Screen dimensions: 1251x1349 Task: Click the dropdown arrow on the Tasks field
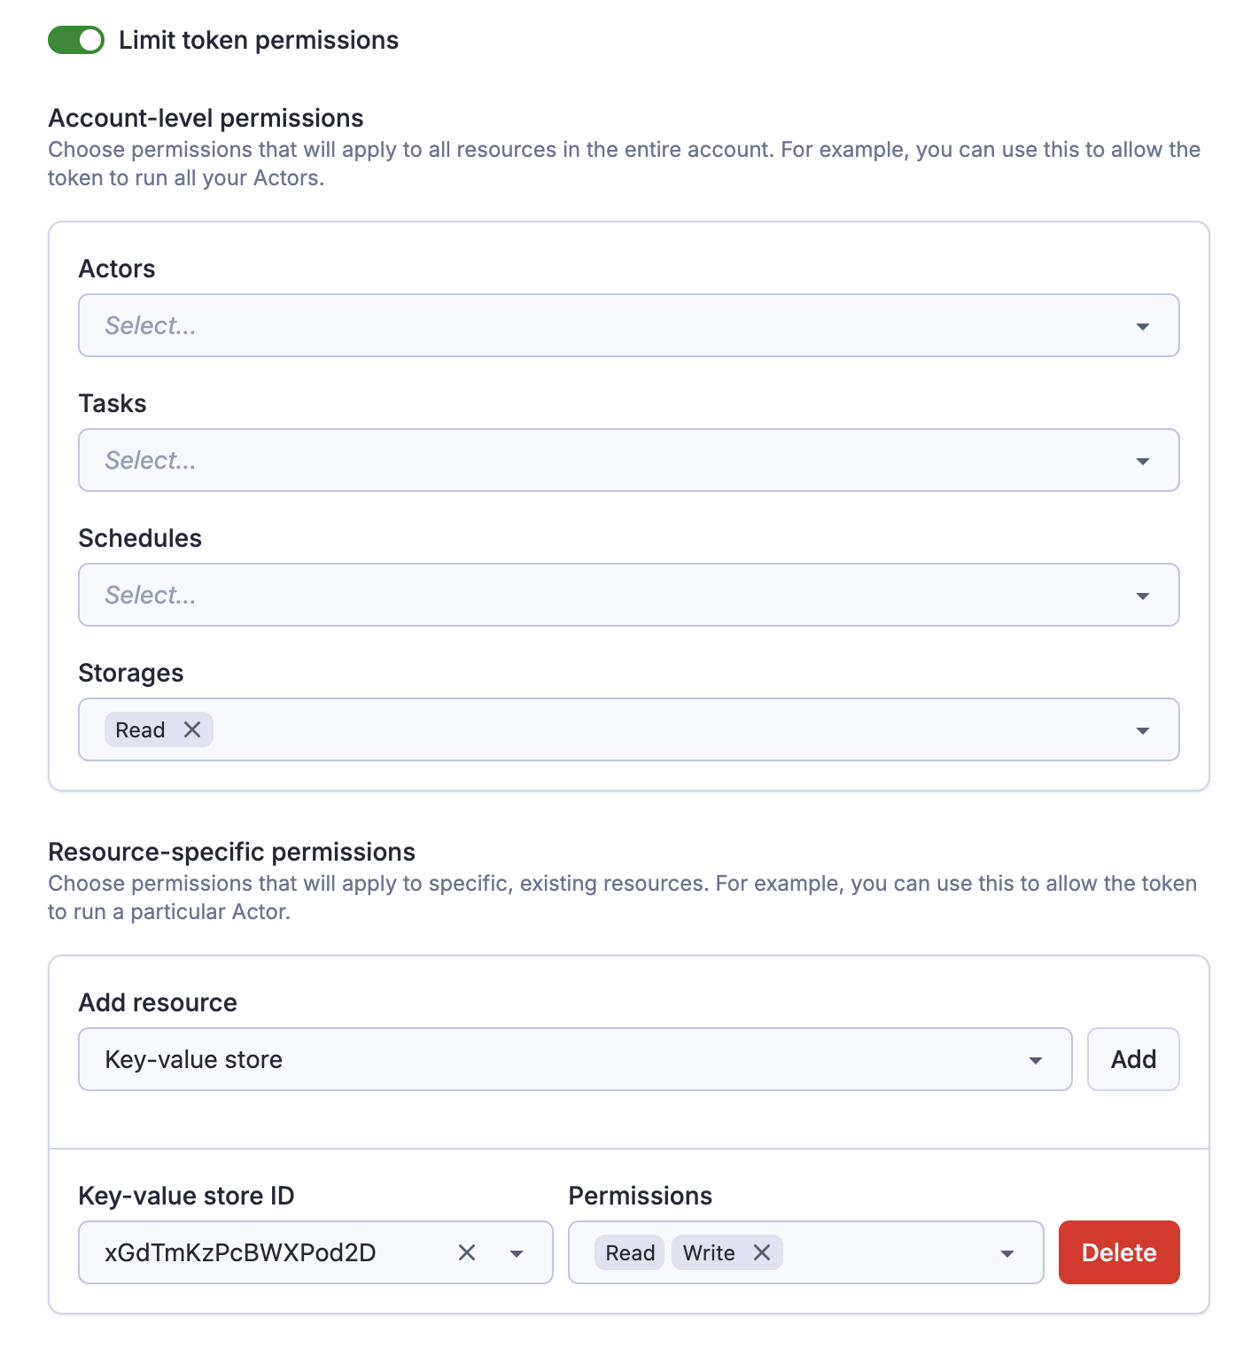(x=1143, y=460)
